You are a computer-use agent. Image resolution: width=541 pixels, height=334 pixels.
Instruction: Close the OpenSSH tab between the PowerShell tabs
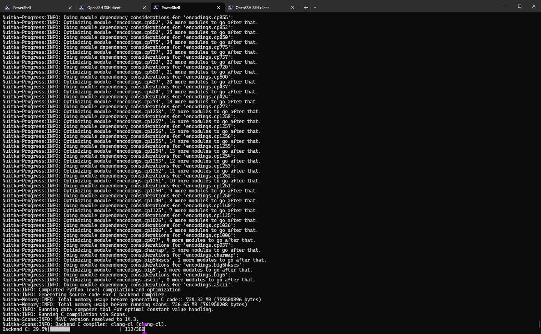click(144, 8)
